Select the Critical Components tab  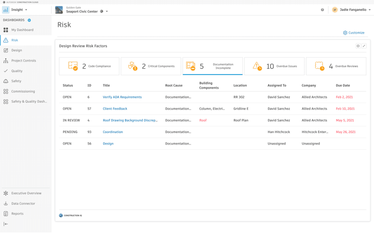(151, 66)
